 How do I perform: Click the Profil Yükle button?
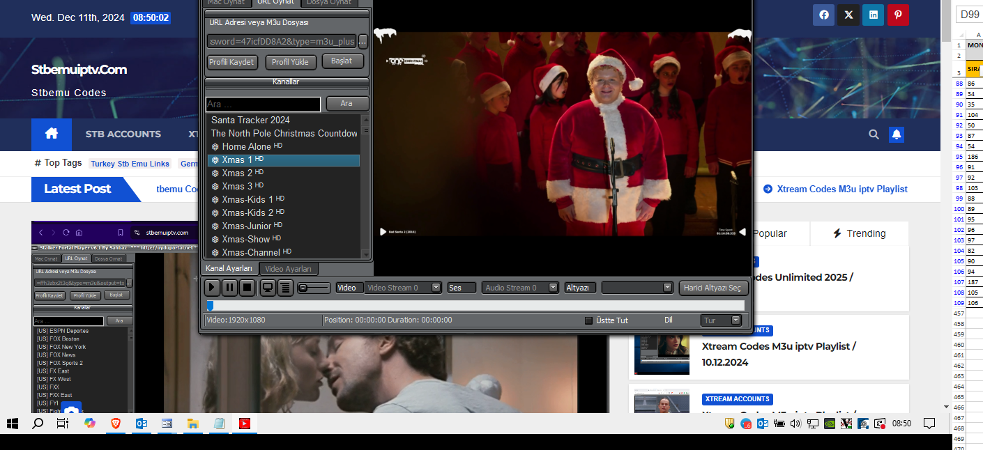pyautogui.click(x=291, y=62)
